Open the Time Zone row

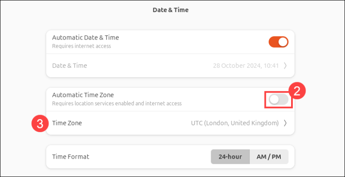tap(170, 123)
